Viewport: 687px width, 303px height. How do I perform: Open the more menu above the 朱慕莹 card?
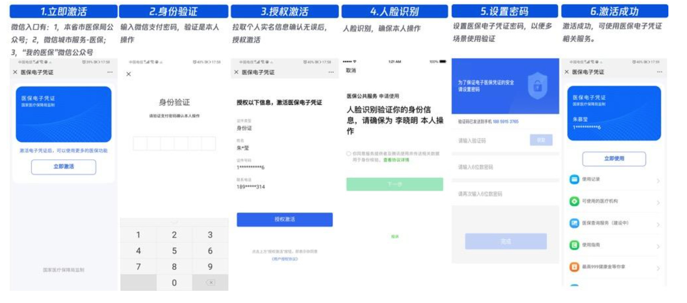click(659, 72)
